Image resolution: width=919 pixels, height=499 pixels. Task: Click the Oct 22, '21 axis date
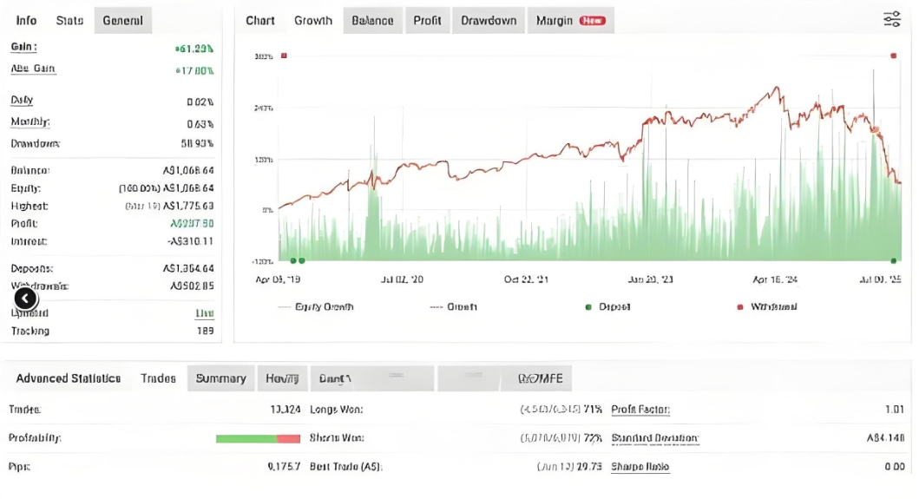[526, 279]
